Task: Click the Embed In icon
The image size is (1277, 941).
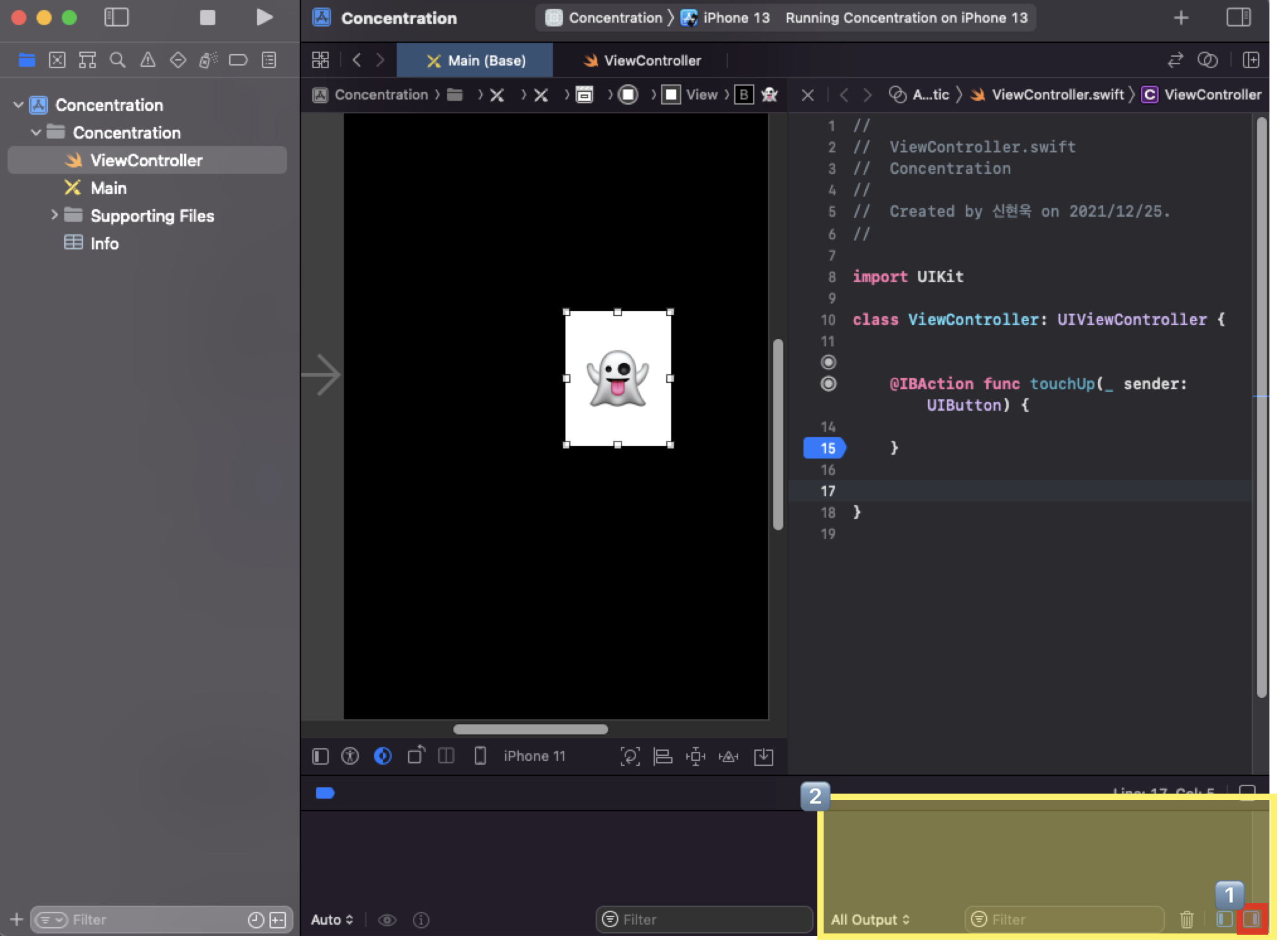Action: coord(763,756)
